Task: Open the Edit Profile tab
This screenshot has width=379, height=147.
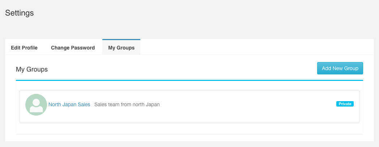Action: [x=24, y=48]
